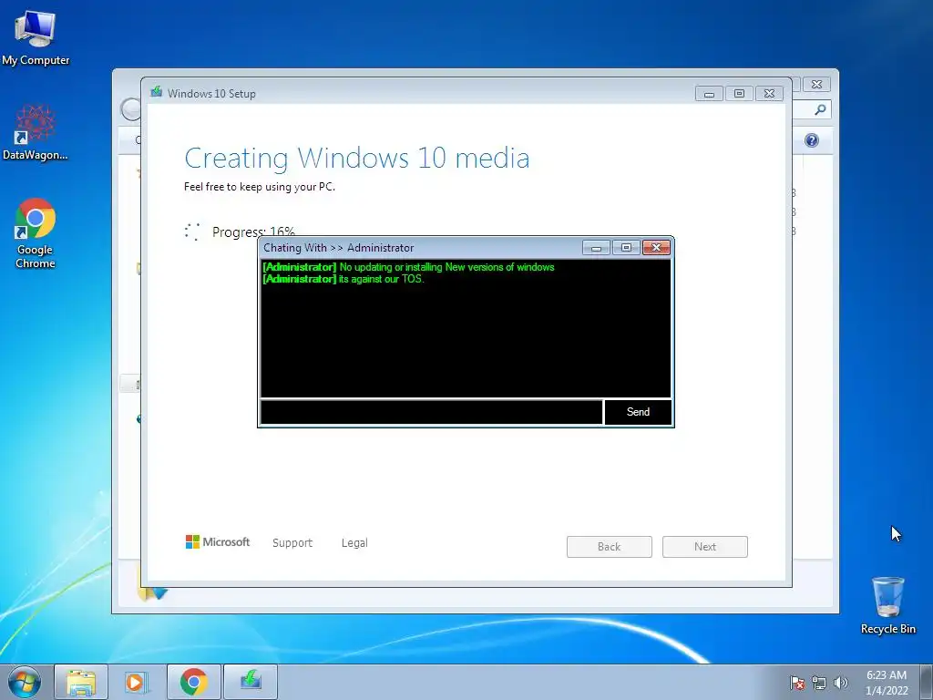Open the Legal link in Setup

(354, 543)
